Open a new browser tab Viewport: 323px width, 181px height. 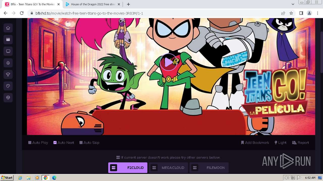pyautogui.click(x=128, y=4)
